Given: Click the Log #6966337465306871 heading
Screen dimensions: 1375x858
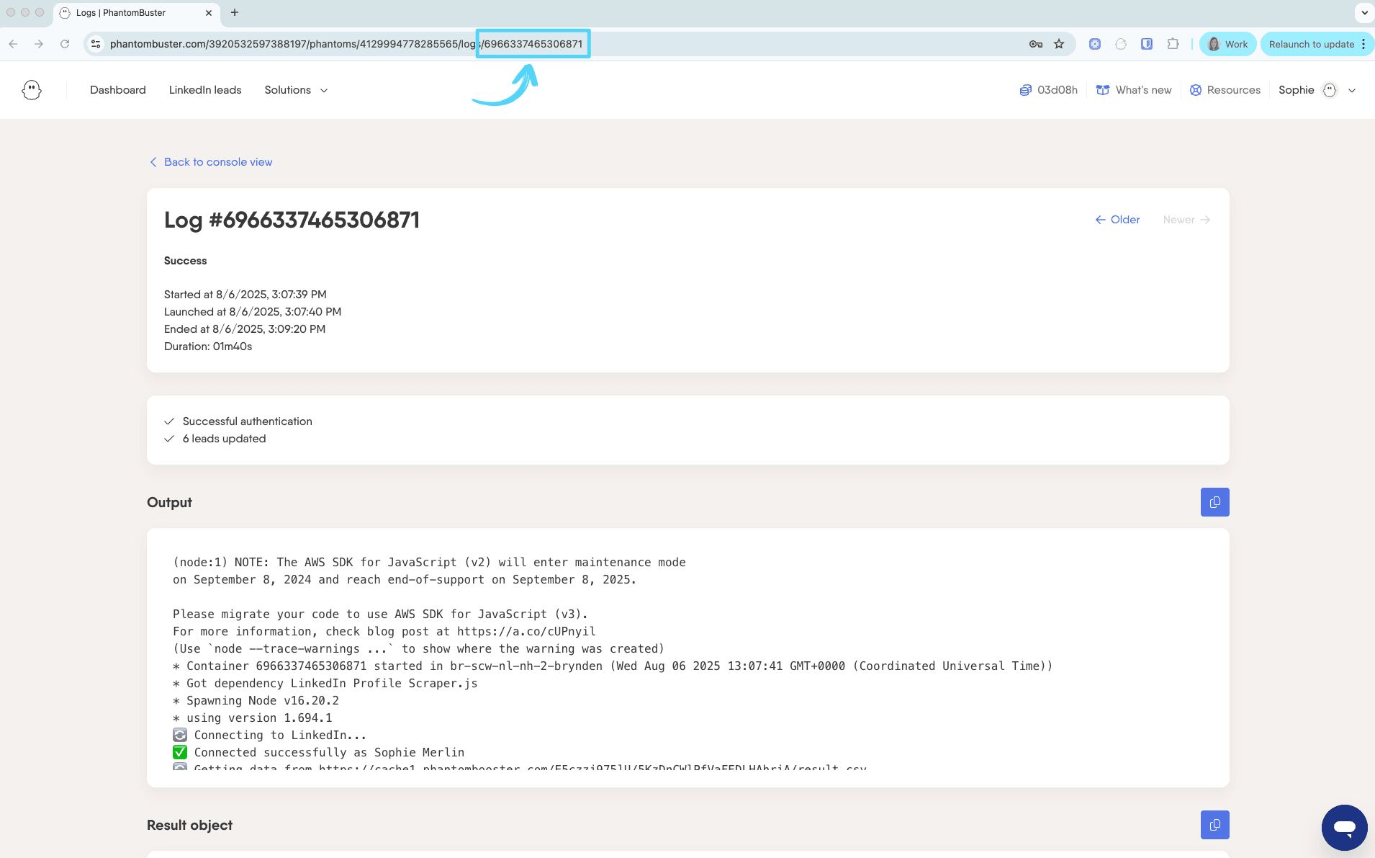Looking at the screenshot, I should click(292, 220).
